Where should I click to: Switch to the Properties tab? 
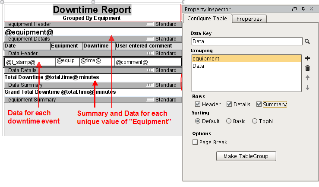click(250, 19)
